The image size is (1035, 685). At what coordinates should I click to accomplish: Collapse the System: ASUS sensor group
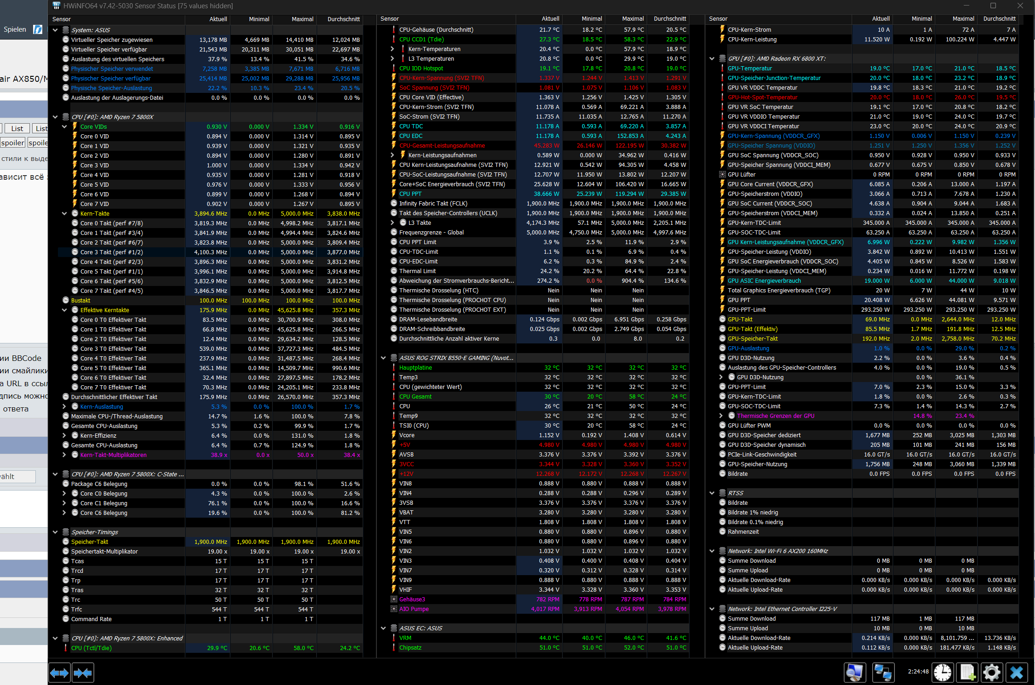point(55,30)
